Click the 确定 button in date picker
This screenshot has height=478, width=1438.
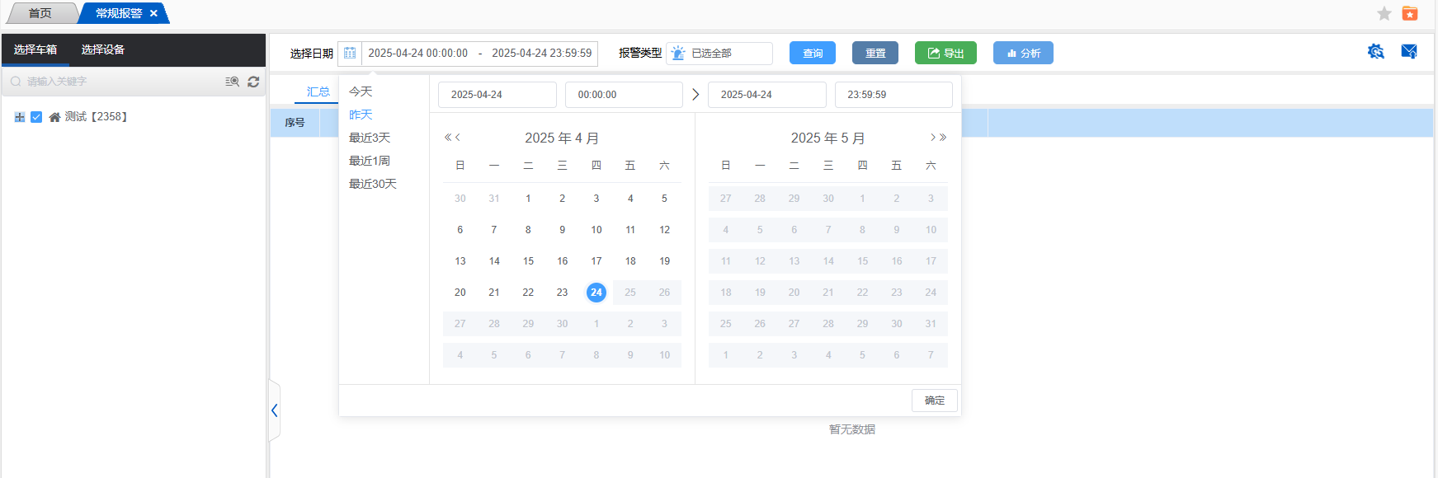[x=934, y=401]
